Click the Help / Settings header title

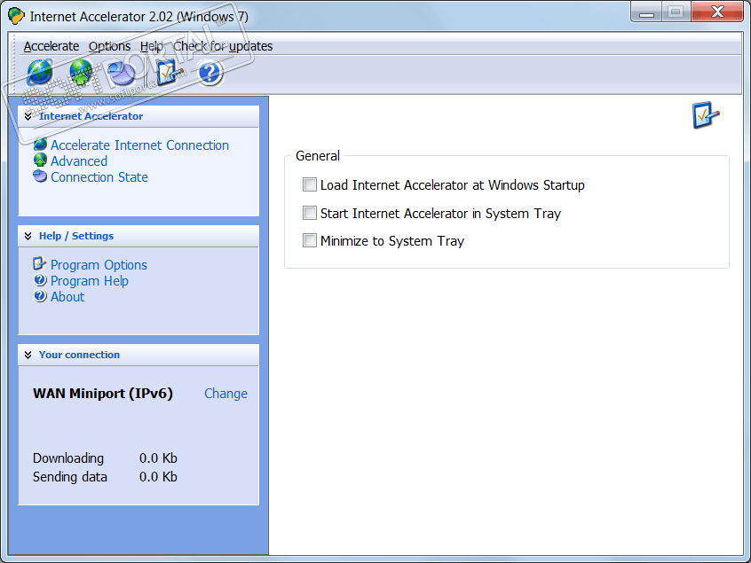pyautogui.click(x=76, y=236)
